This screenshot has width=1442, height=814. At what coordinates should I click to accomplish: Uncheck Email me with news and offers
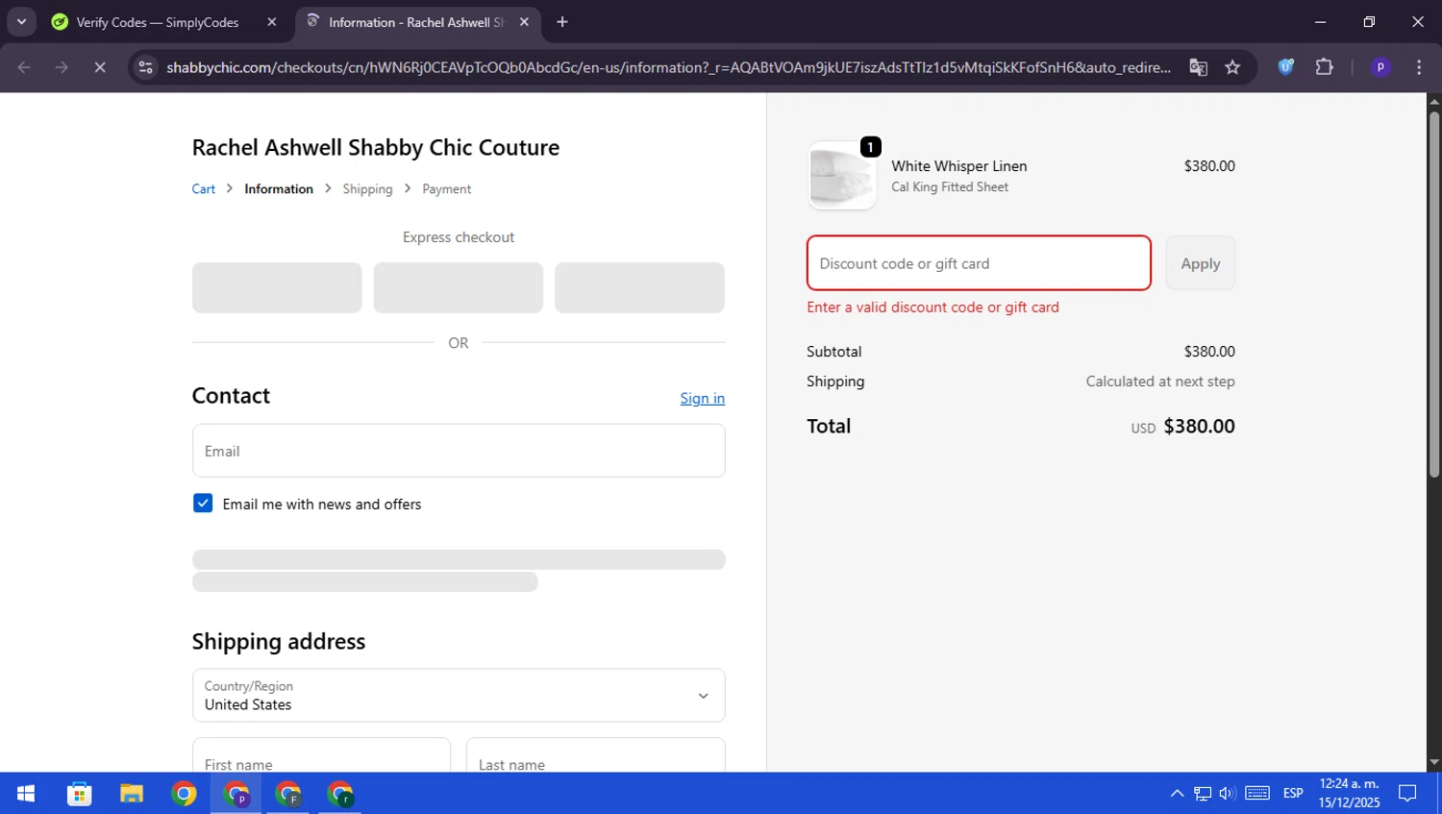point(203,504)
